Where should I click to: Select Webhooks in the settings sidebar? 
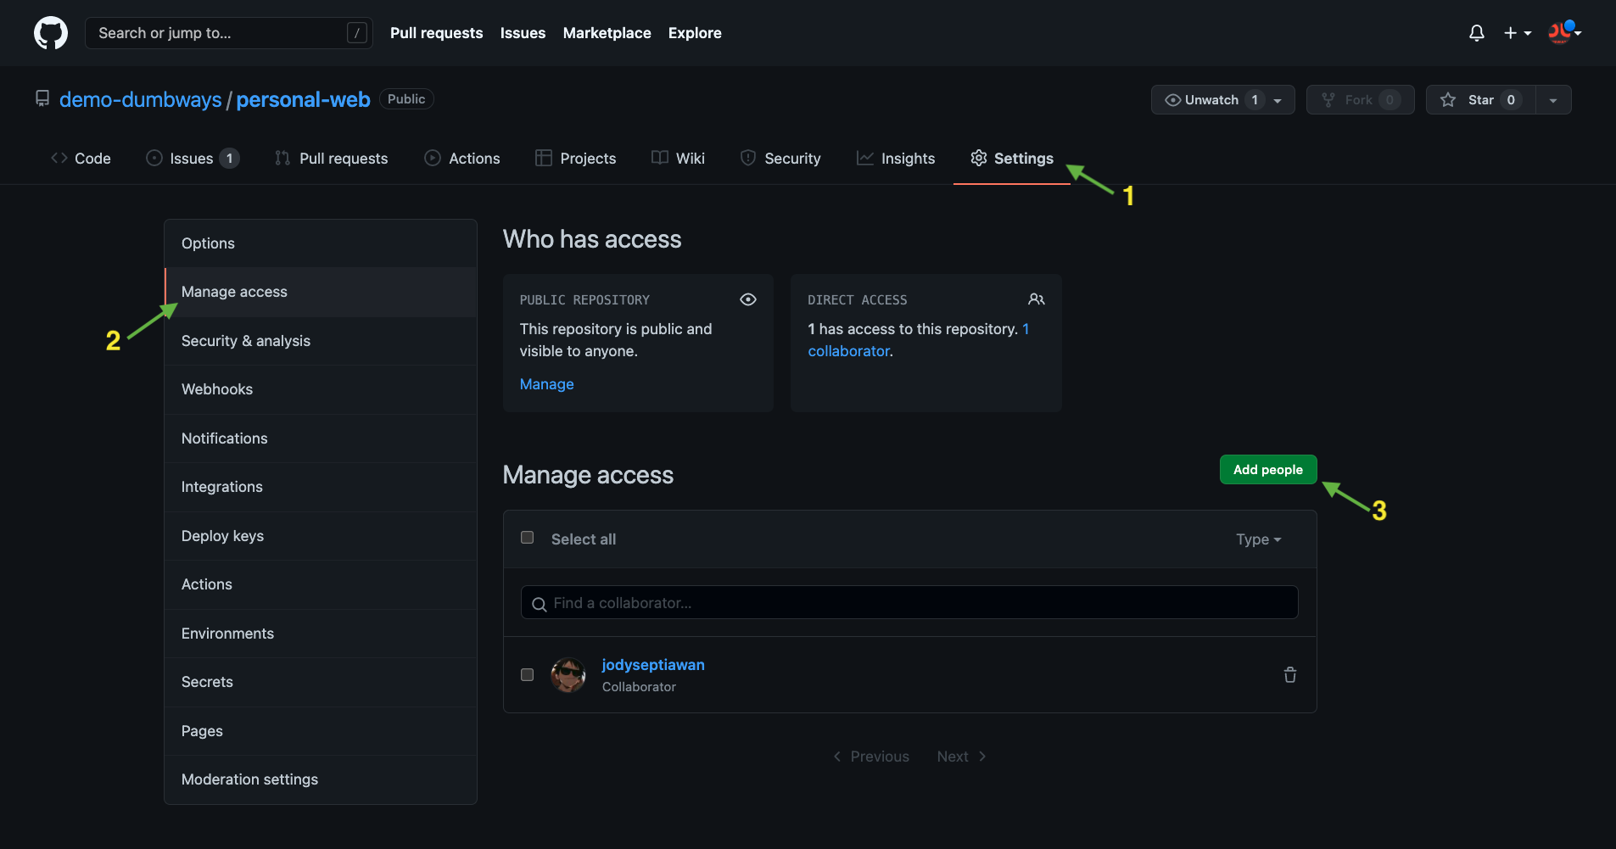[x=217, y=389]
